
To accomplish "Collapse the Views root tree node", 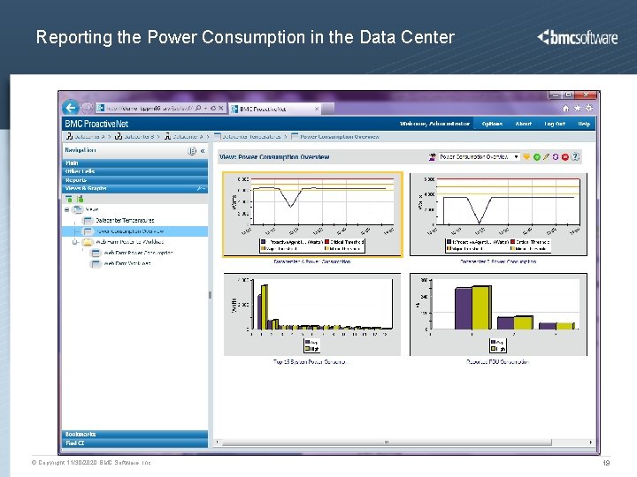I will coord(67,209).
